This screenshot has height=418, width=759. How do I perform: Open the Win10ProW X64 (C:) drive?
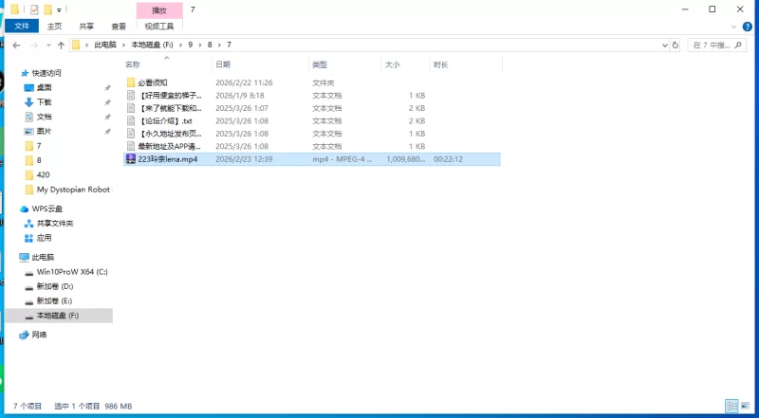(x=72, y=272)
